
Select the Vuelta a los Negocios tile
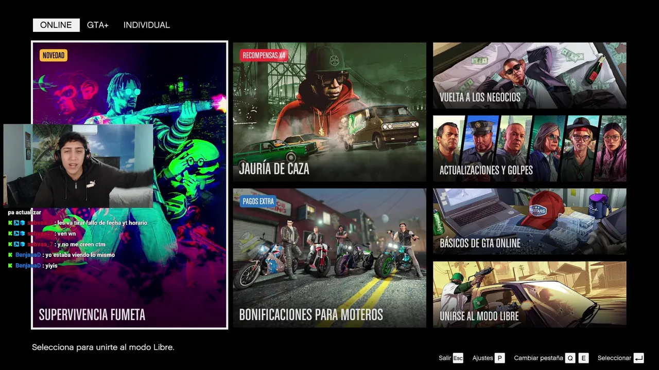530,76
